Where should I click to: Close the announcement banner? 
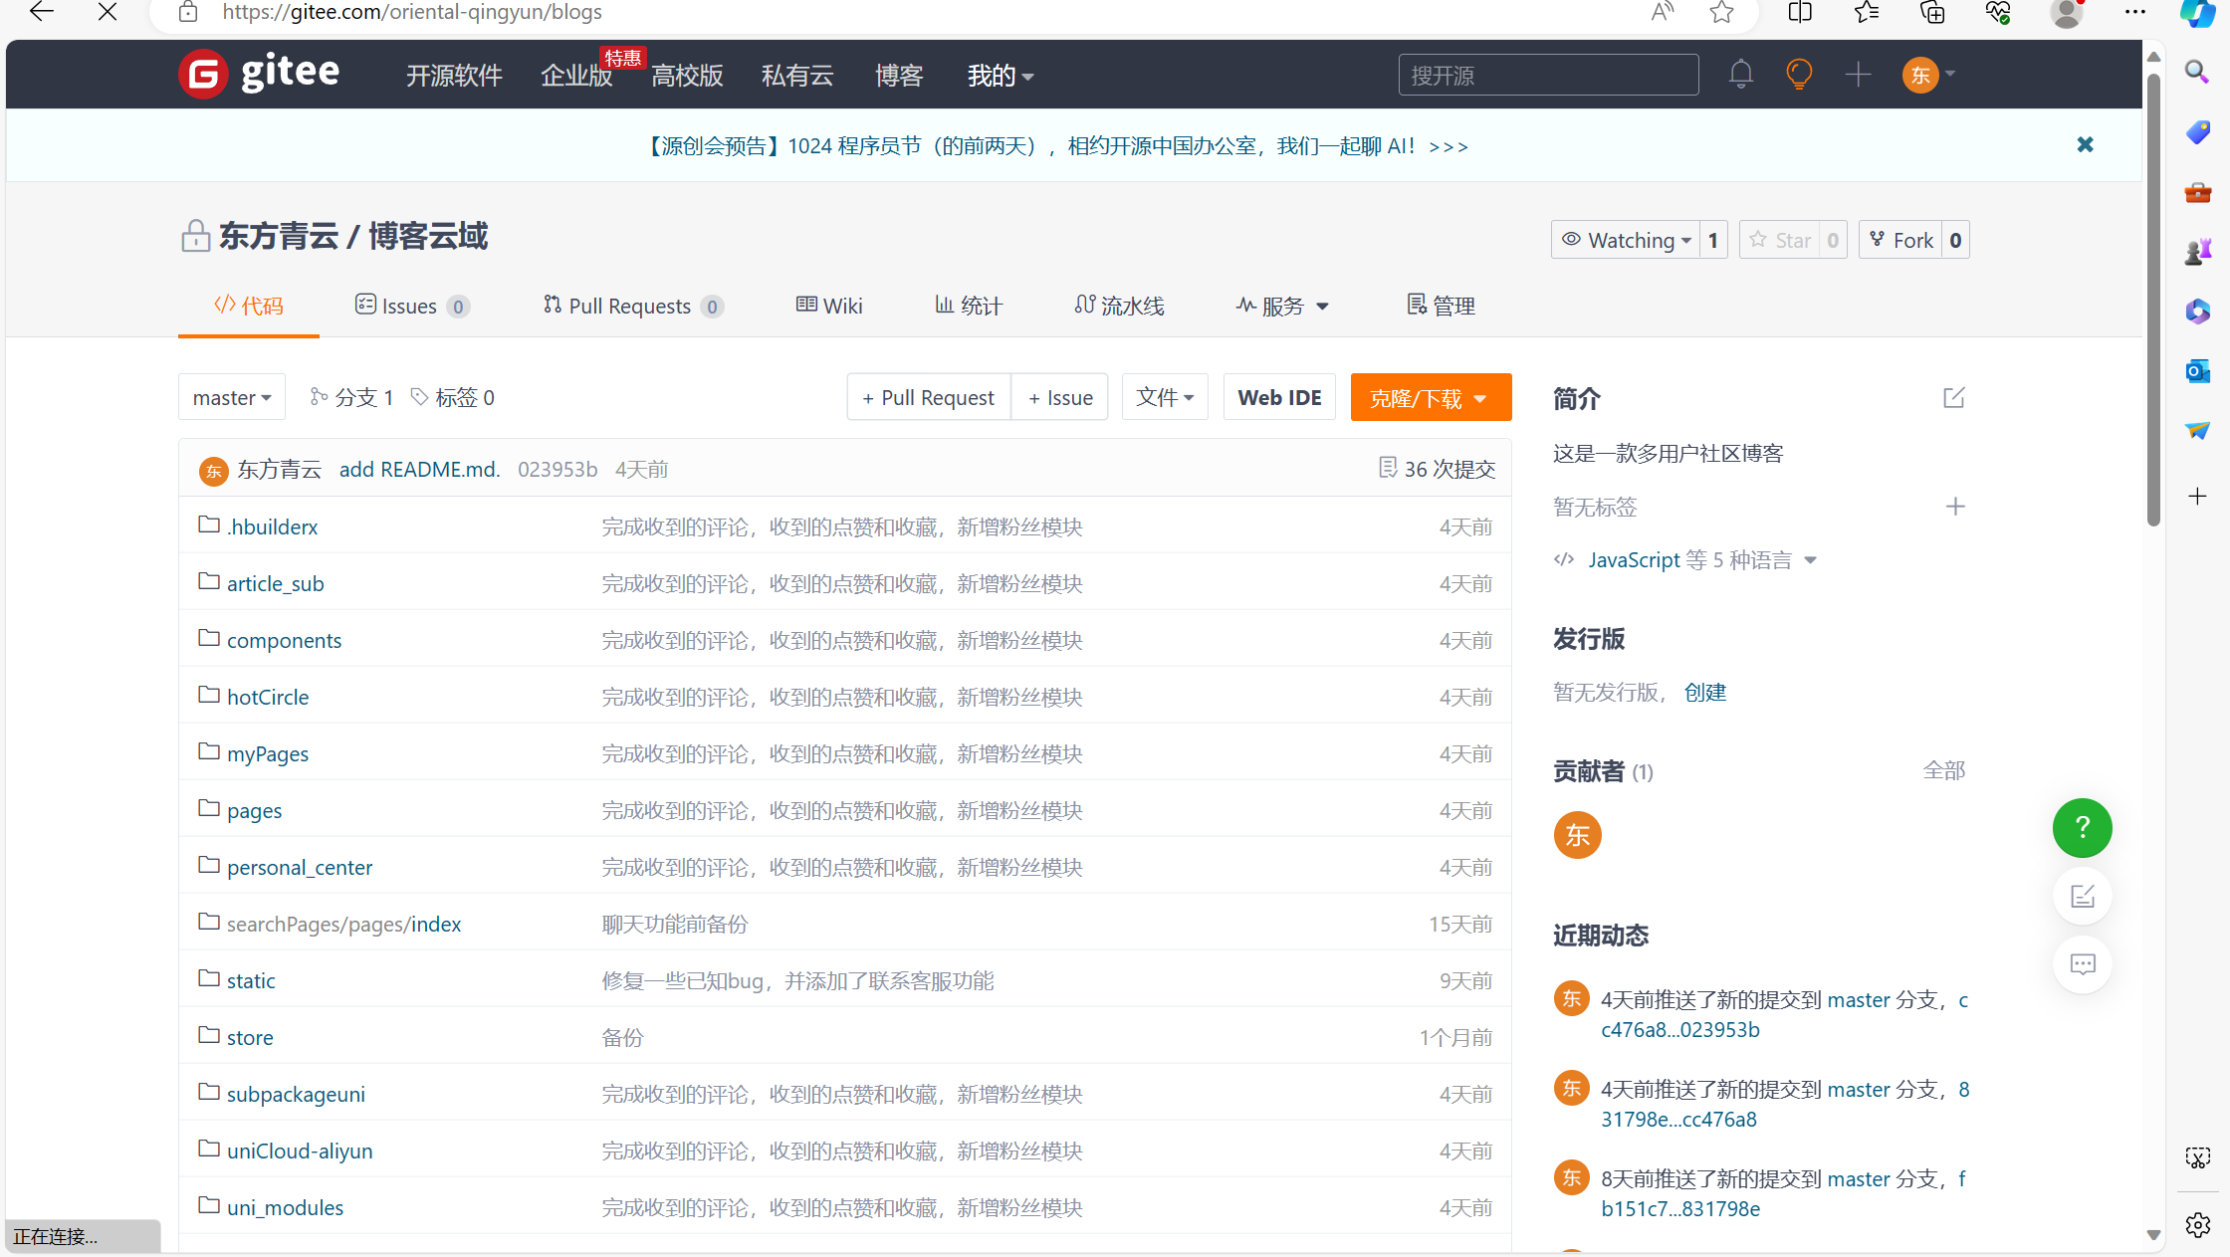[2085, 145]
